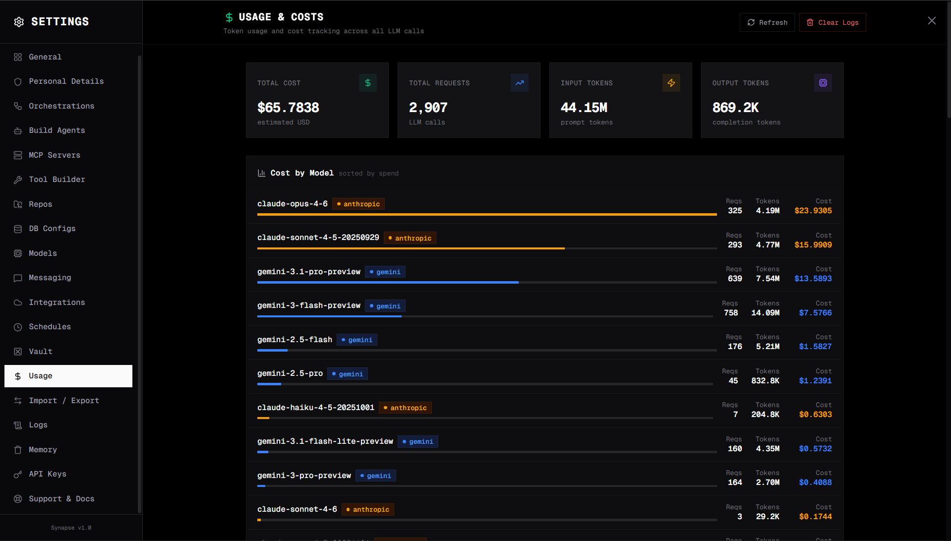This screenshot has height=541, width=951.
Task: Click the 869.2K output tokens value
Action: point(735,108)
